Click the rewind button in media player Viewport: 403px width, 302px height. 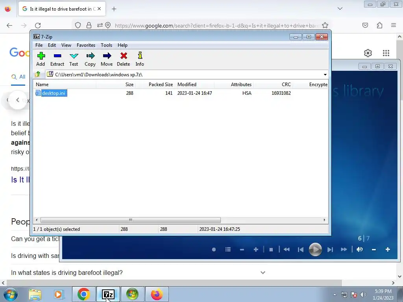pyautogui.click(x=287, y=249)
